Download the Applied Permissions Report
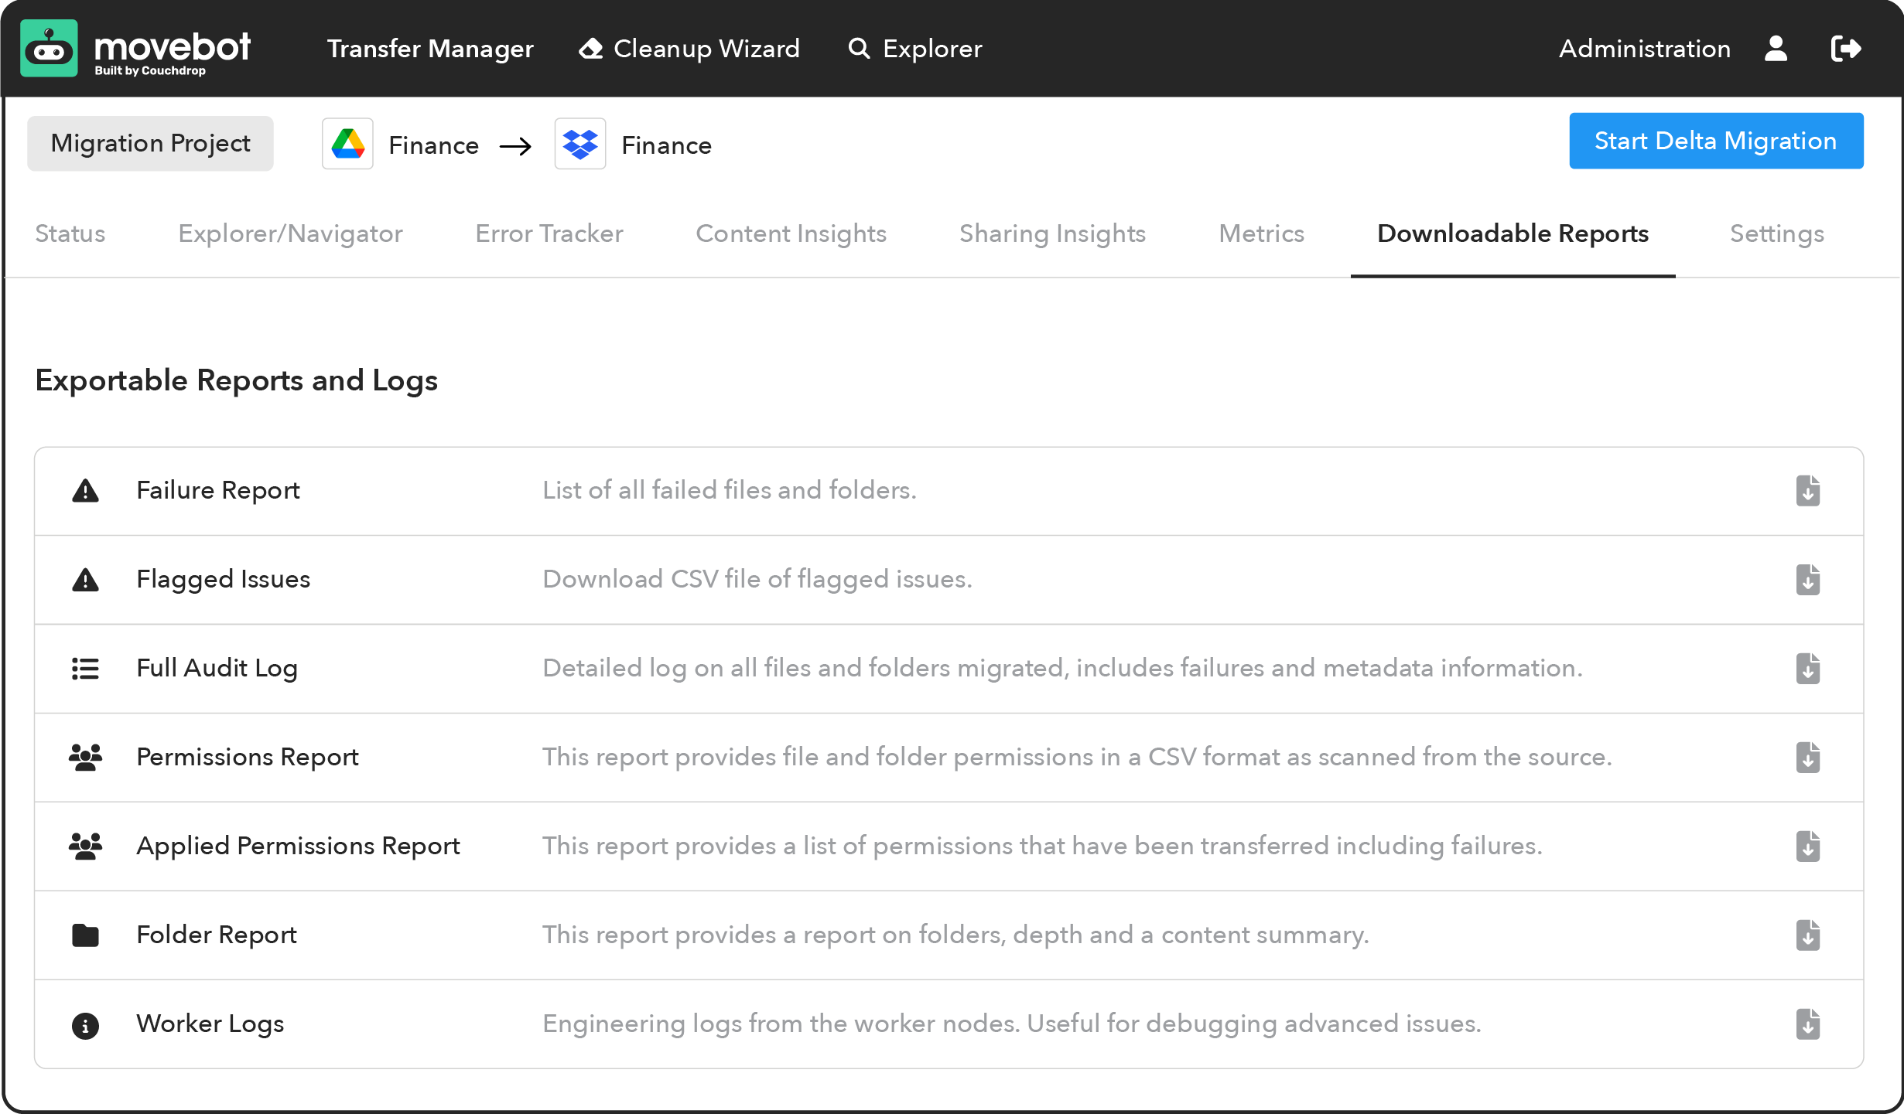The image size is (1904, 1114). pos(1807,847)
